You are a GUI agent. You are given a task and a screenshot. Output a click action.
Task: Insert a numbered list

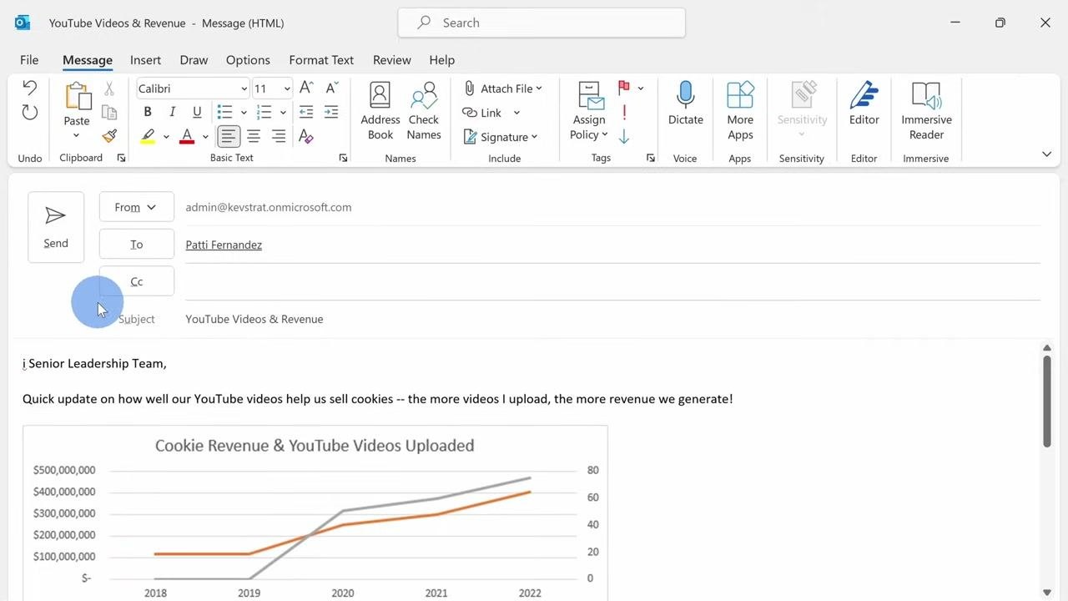[264, 112]
